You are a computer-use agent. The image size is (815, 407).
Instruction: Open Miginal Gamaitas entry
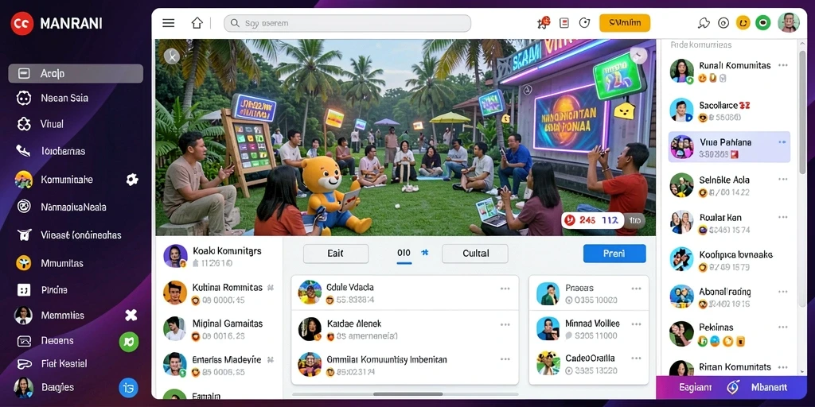pyautogui.click(x=219, y=329)
